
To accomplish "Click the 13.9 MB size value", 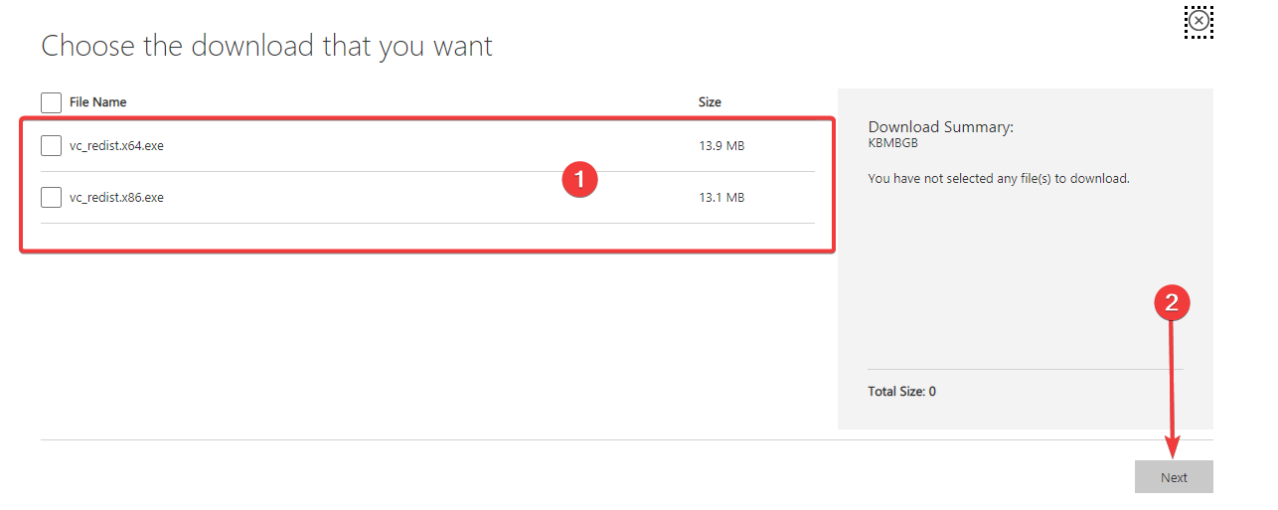I will coord(721,146).
